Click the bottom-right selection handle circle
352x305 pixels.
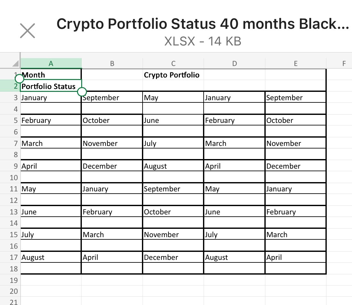(82, 92)
